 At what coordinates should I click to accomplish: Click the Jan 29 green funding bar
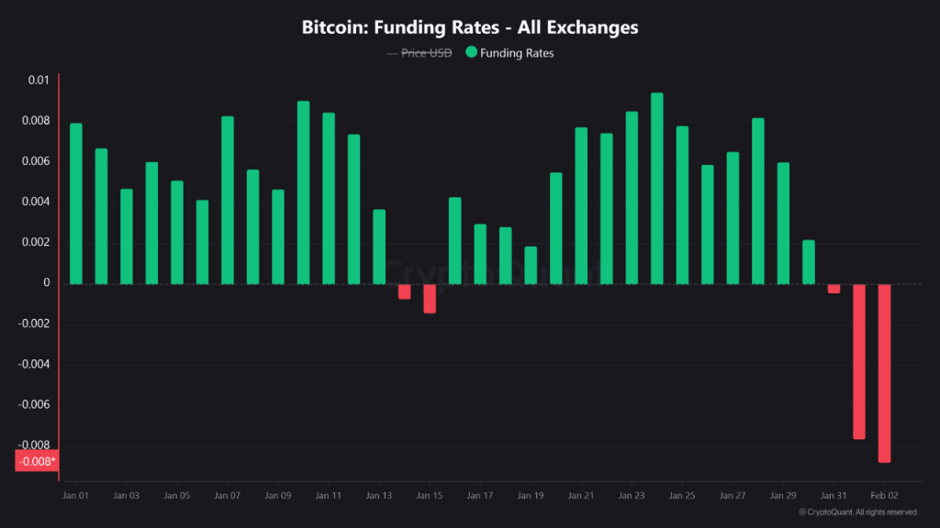click(783, 223)
